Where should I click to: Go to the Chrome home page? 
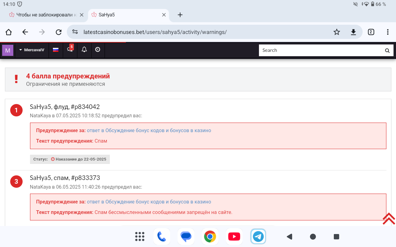[9, 32]
